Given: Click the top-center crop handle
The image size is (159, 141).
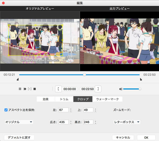Looking at the screenshot, I should (36, 25).
